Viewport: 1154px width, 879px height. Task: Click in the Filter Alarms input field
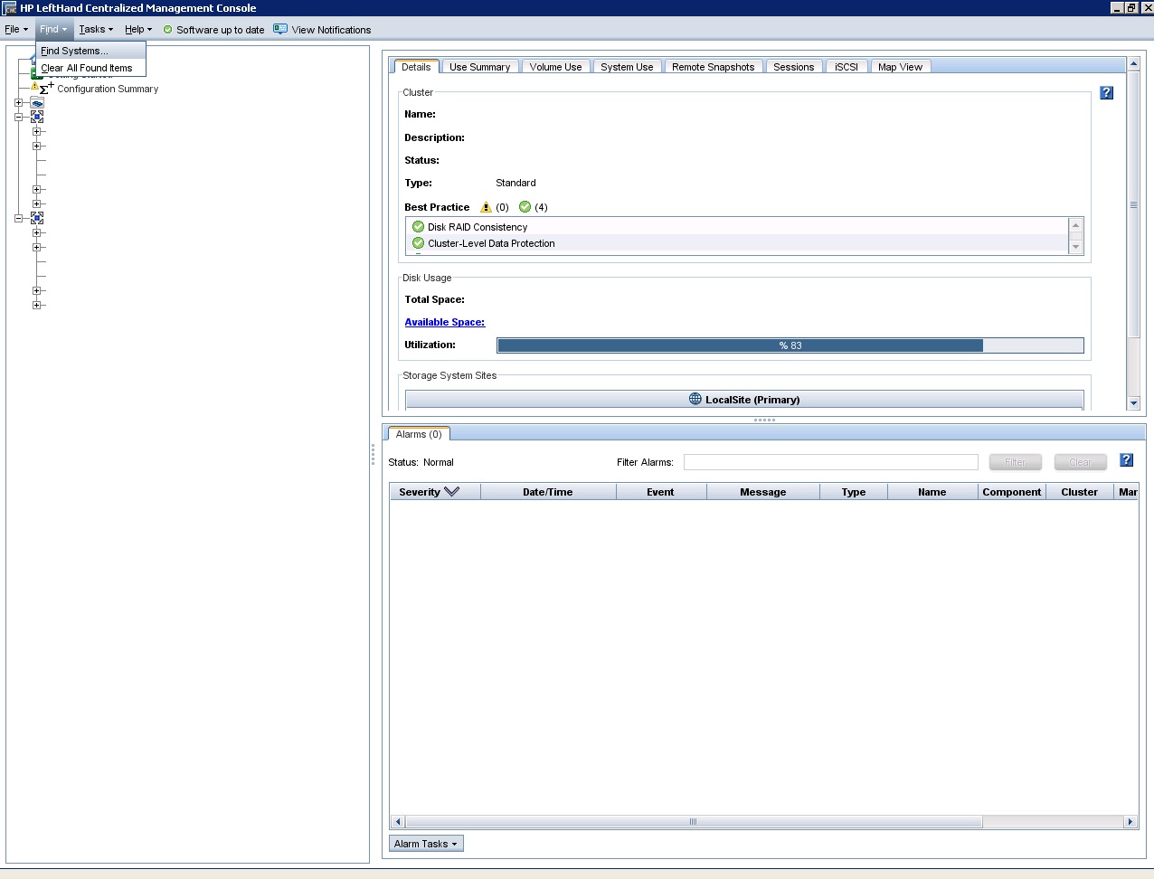click(830, 462)
